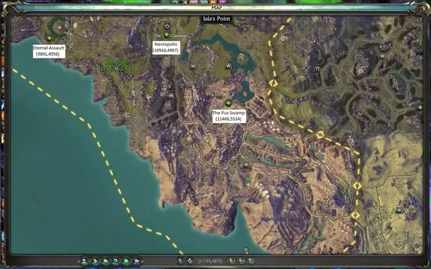Click the SERATOS level 53-56 zone label
This screenshot has width=431, height=269.
tap(116, 65)
